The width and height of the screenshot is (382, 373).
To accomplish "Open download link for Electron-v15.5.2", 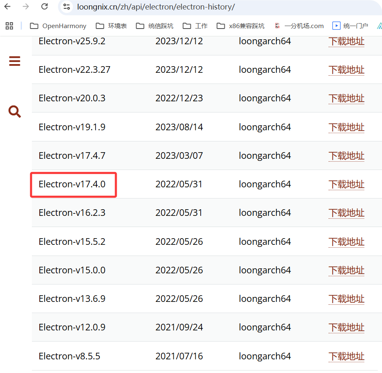I will (346, 242).
